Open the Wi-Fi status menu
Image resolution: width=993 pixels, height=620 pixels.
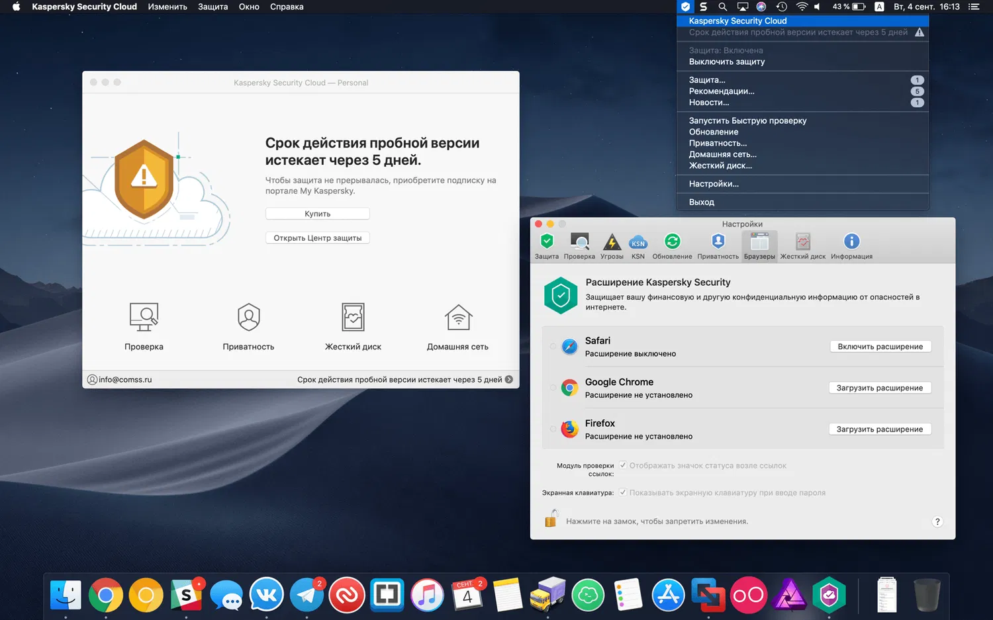point(802,7)
